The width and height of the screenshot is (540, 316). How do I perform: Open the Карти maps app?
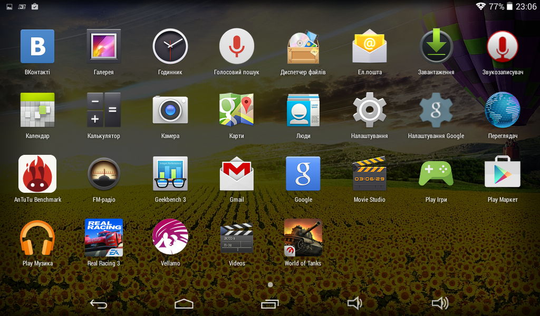click(237, 110)
